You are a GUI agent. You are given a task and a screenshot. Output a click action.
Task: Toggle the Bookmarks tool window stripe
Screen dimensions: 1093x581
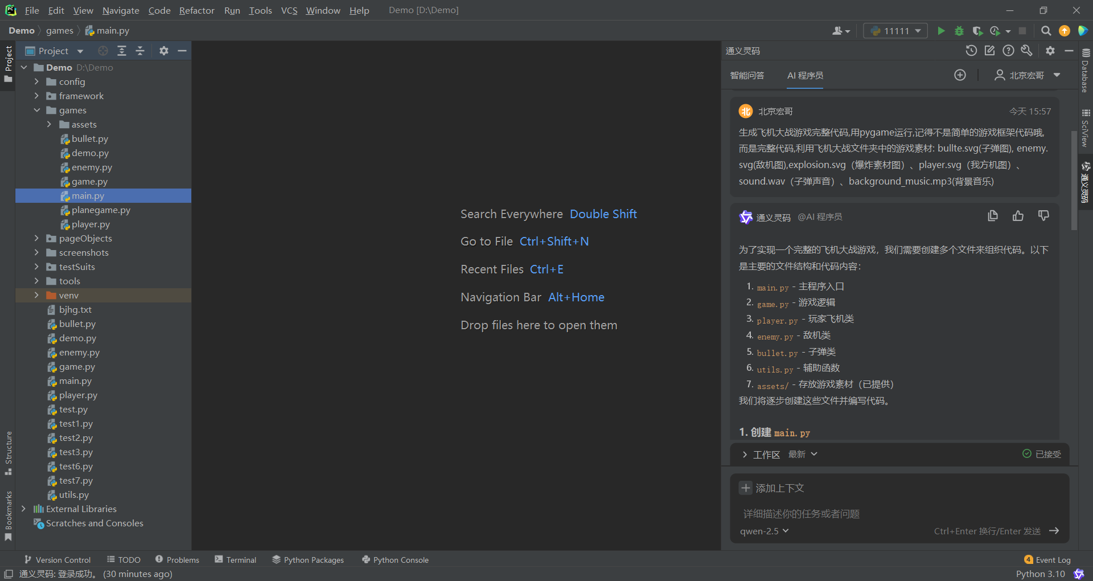(8, 516)
